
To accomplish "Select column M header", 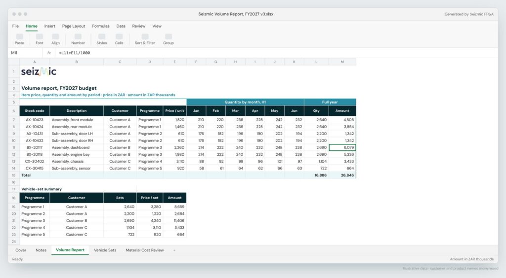I will (x=342, y=62).
